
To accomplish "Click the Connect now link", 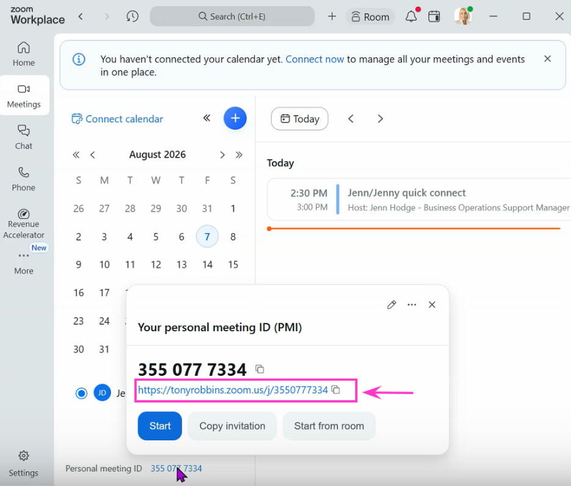I will (x=315, y=59).
